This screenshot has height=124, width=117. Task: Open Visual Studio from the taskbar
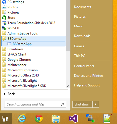[x=73, y=118]
